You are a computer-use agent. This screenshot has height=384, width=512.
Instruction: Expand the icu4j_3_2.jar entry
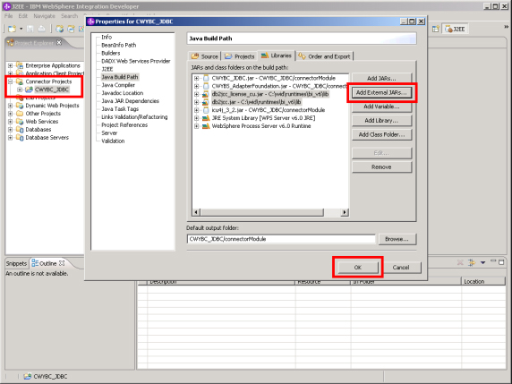tap(196, 110)
